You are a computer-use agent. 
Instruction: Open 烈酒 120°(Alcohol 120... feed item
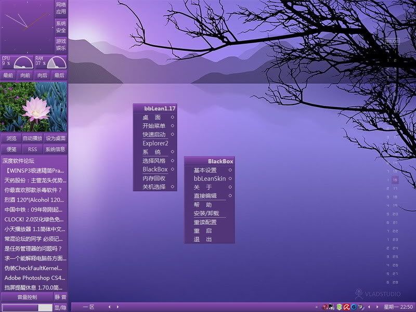pos(34,200)
